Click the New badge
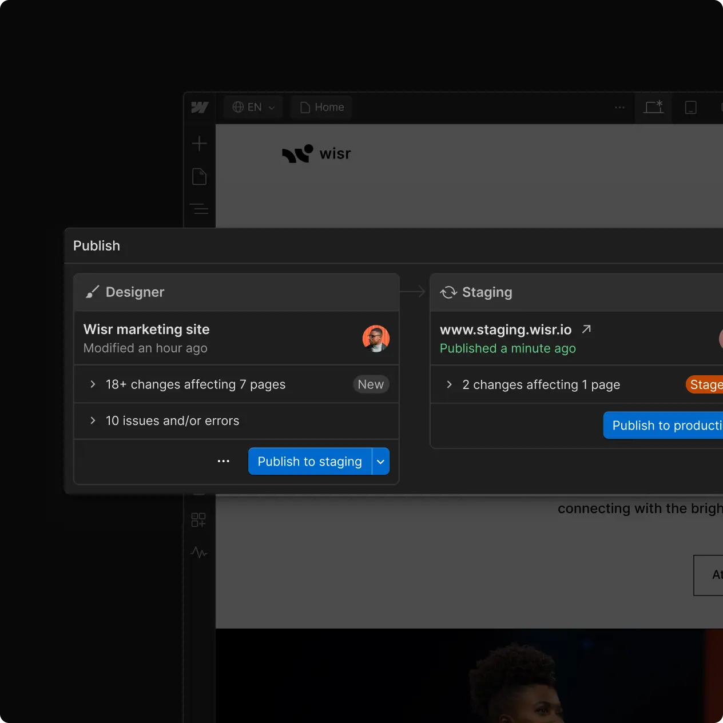 click(371, 384)
